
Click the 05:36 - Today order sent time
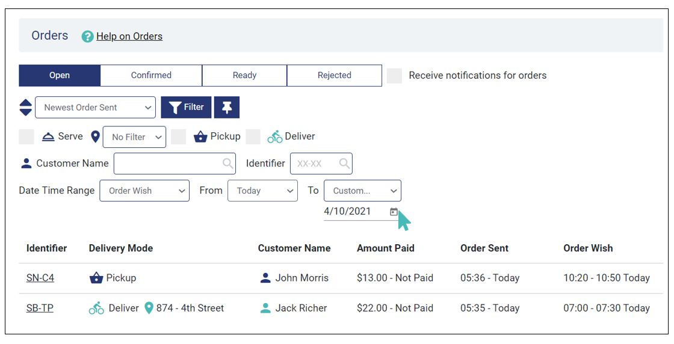pyautogui.click(x=490, y=278)
